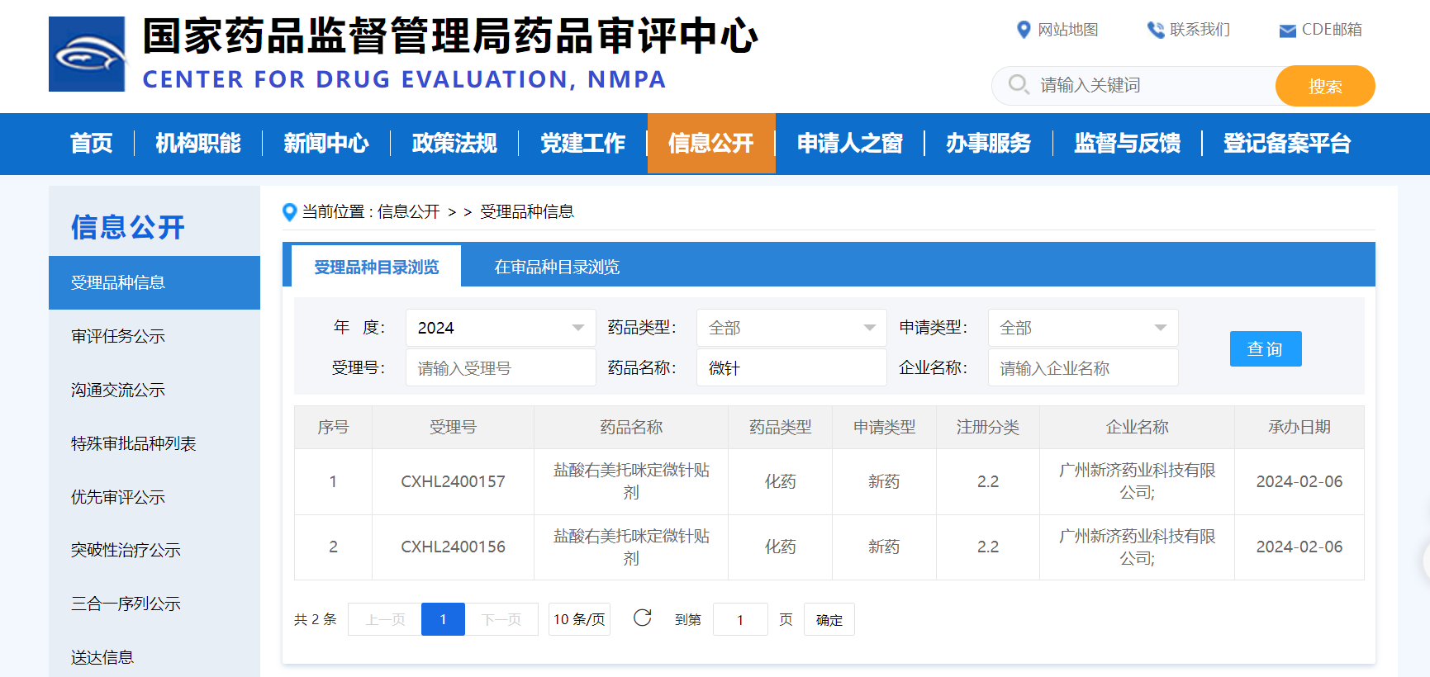Focus the 受理号 input field
This screenshot has width=1430, height=677.
(501, 367)
